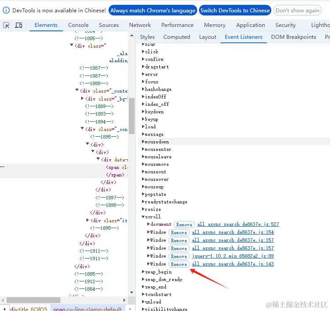Open link all_async_search_de8637e.js:527

tap(238, 224)
